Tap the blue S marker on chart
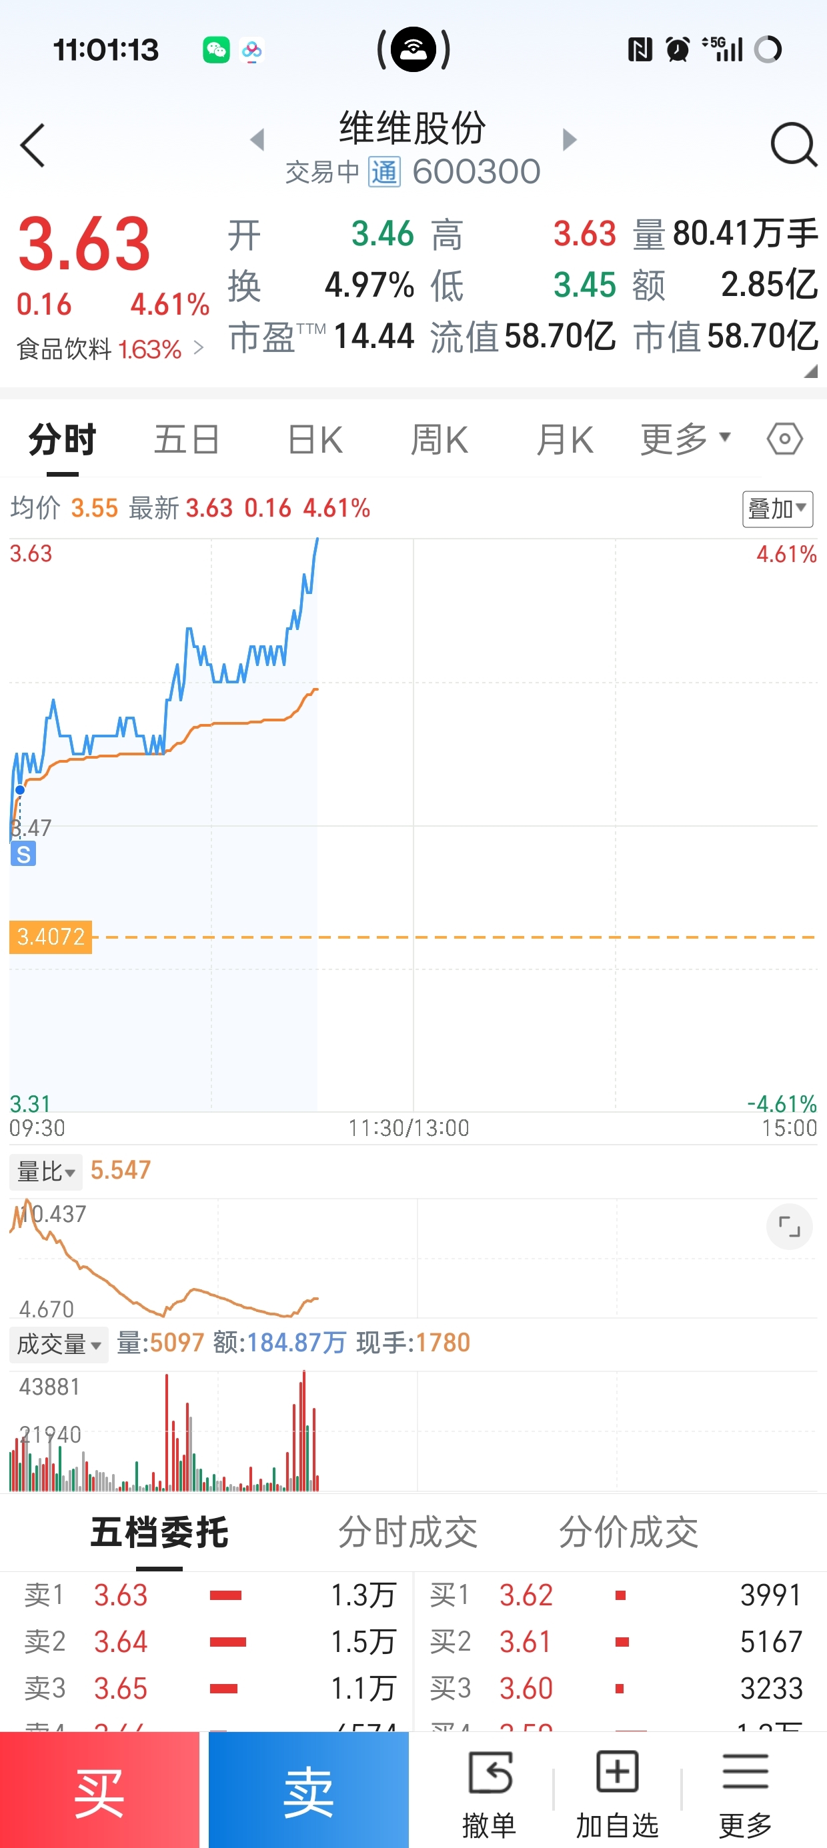827x1848 pixels. (23, 855)
